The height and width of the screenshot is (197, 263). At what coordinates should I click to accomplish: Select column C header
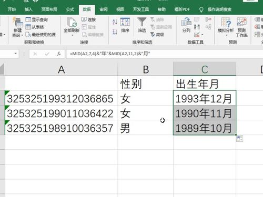[x=205, y=69]
